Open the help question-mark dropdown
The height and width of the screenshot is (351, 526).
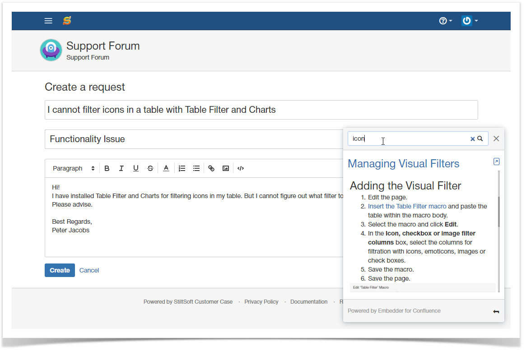(446, 21)
